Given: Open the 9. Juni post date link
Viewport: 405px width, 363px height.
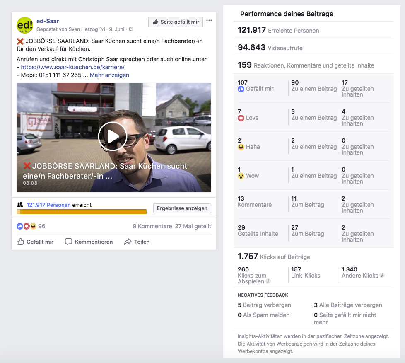Looking at the screenshot, I should point(117,29).
